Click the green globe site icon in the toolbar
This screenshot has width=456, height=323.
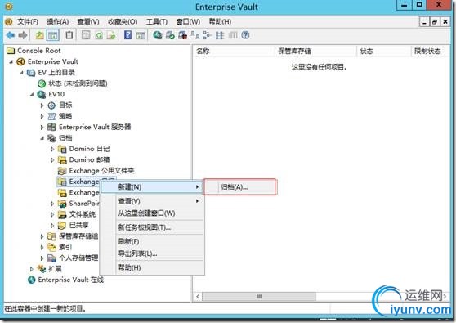pos(158,35)
